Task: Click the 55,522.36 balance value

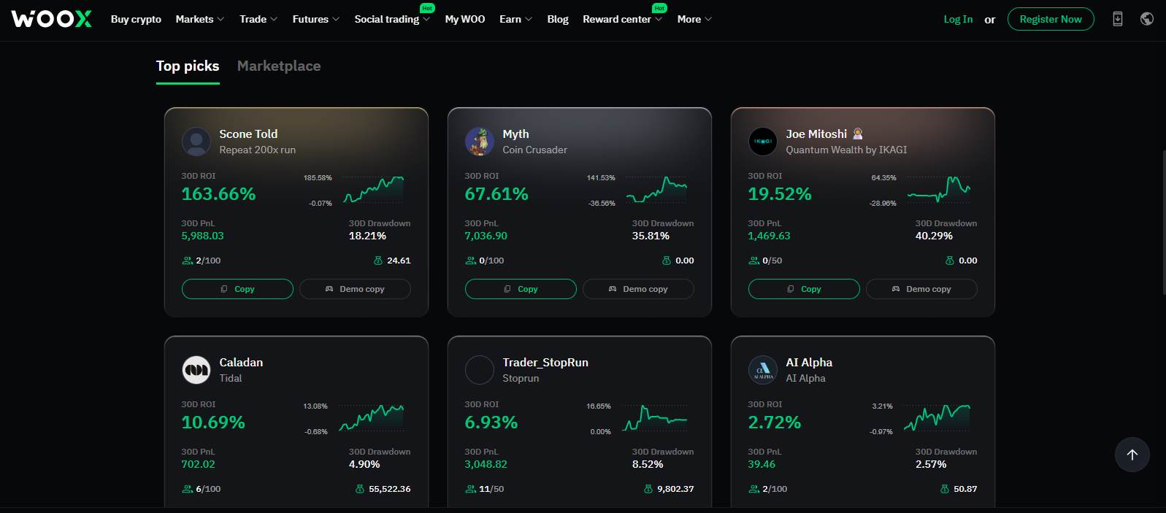Action: coord(390,489)
